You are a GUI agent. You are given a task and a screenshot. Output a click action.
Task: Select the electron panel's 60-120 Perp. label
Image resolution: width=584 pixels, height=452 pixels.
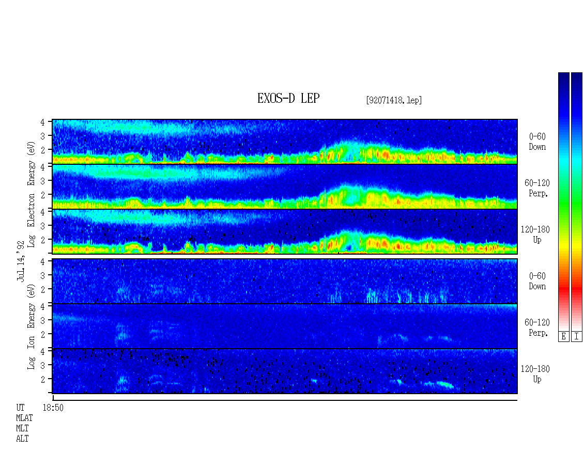(x=537, y=188)
